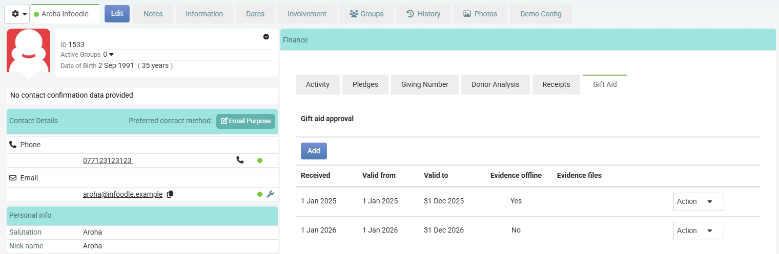Click the wrench icon beside the email
779x254 pixels.
271,194
